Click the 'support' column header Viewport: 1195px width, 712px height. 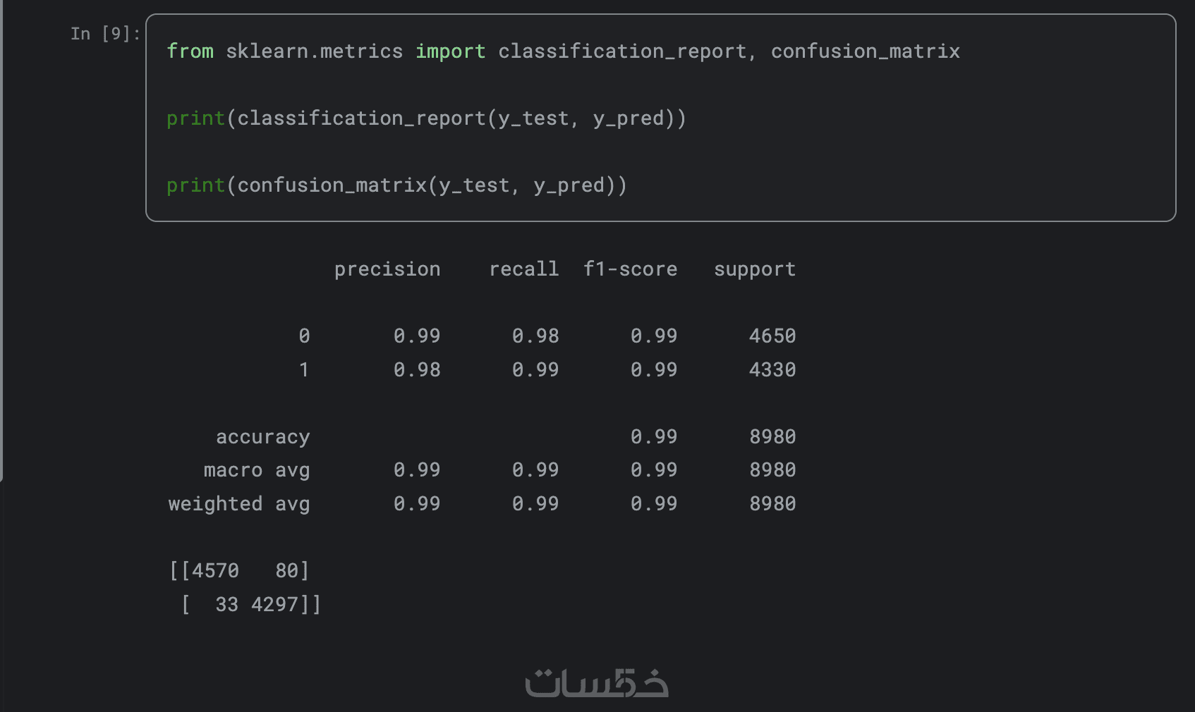[754, 269]
